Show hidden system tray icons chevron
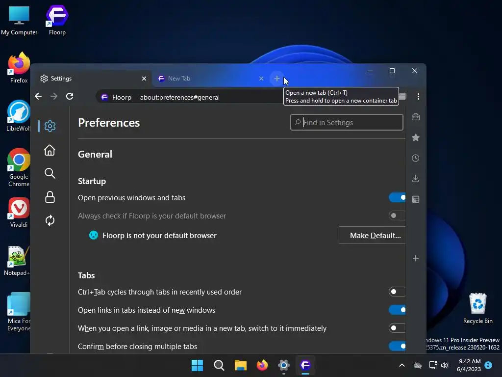 click(402, 365)
